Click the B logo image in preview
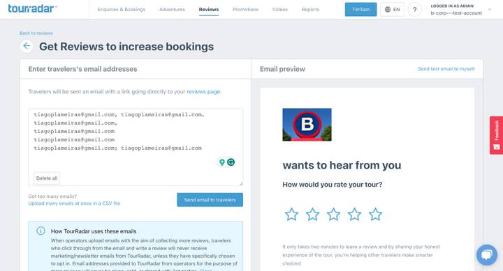 point(307,125)
